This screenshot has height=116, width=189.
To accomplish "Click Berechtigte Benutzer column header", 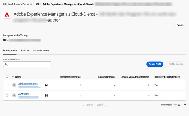I will (x=71, y=77).
